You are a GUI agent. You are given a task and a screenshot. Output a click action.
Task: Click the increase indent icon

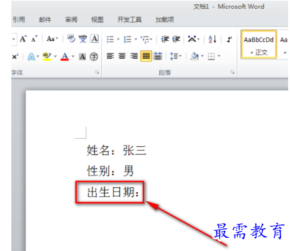point(176,39)
